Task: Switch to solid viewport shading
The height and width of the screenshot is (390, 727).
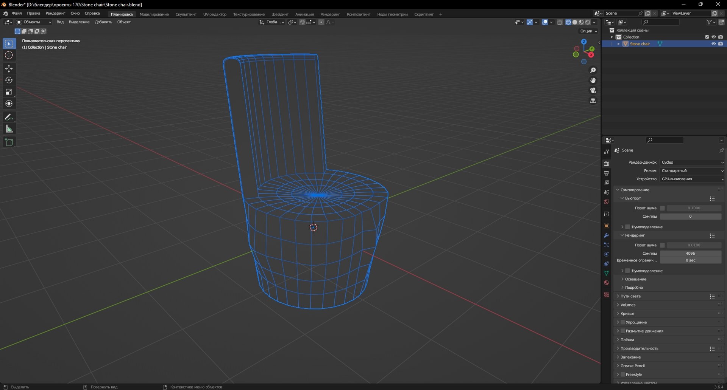Action: (x=575, y=22)
